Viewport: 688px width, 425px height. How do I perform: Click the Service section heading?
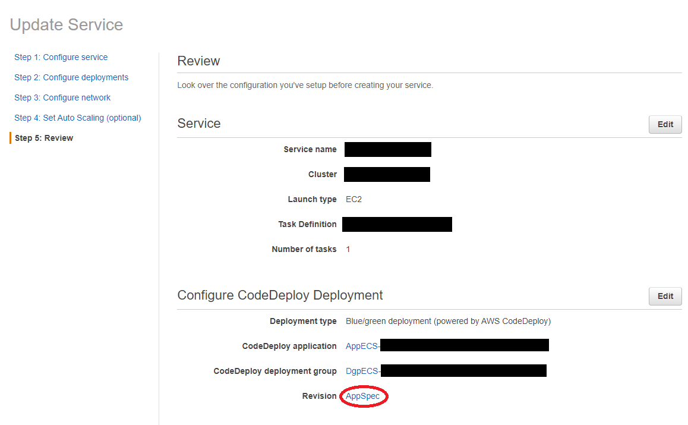tap(199, 124)
